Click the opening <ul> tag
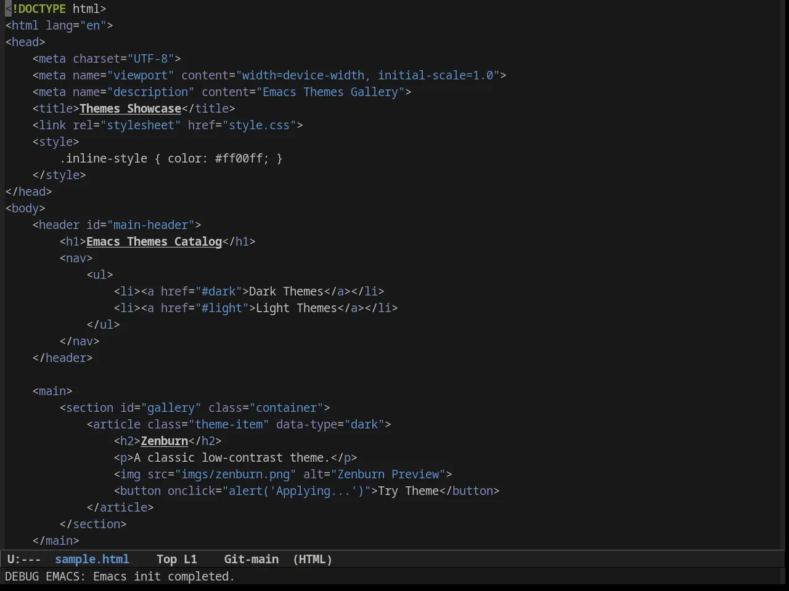The image size is (789, 591). click(100, 275)
